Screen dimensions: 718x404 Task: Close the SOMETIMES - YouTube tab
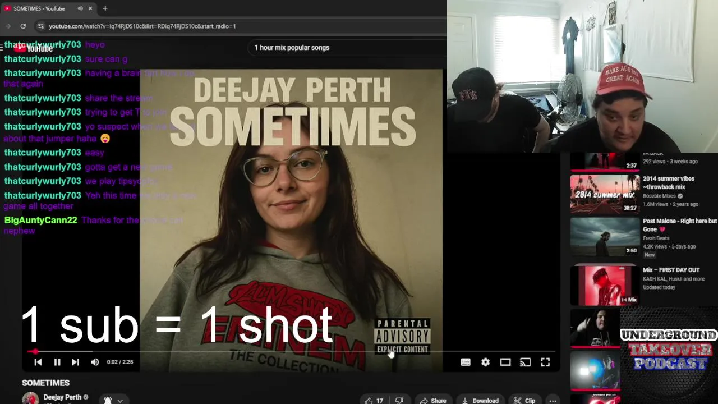coord(90,8)
